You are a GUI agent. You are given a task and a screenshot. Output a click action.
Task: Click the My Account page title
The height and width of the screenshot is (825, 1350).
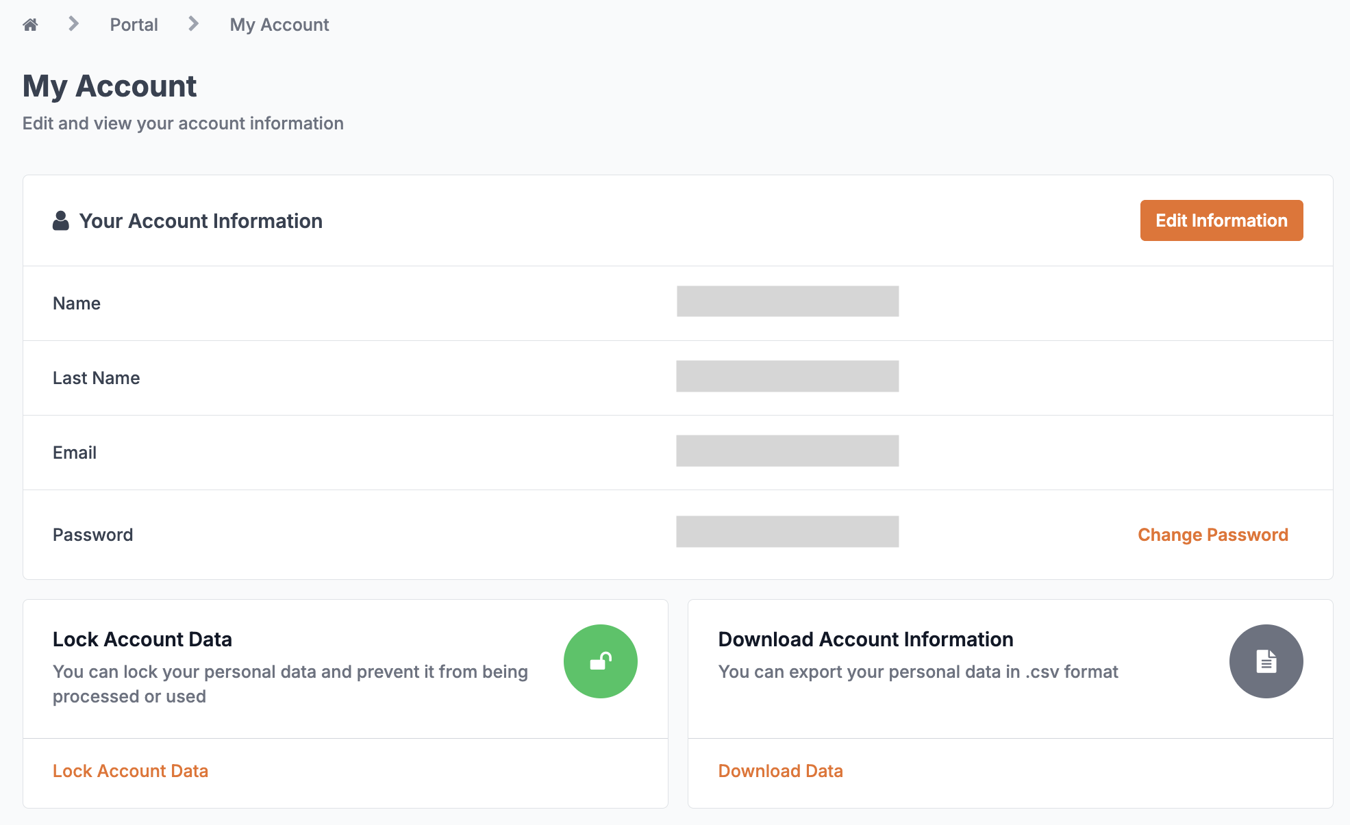pos(110,86)
